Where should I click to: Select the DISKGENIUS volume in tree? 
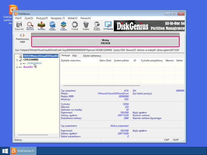pyautogui.click(x=35, y=63)
